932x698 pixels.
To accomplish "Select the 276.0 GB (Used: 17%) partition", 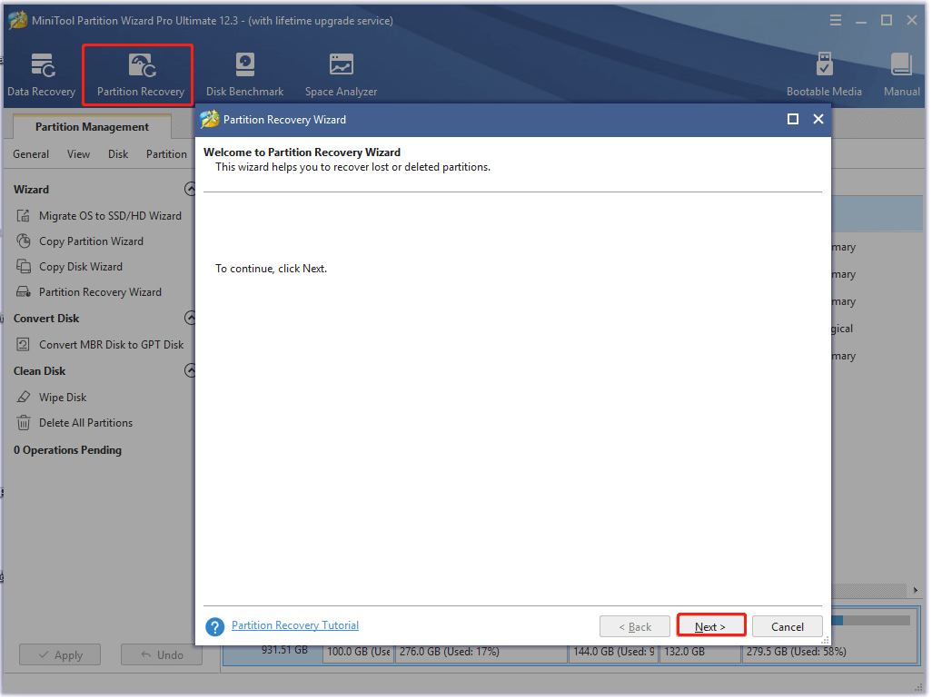I will click(x=481, y=653).
